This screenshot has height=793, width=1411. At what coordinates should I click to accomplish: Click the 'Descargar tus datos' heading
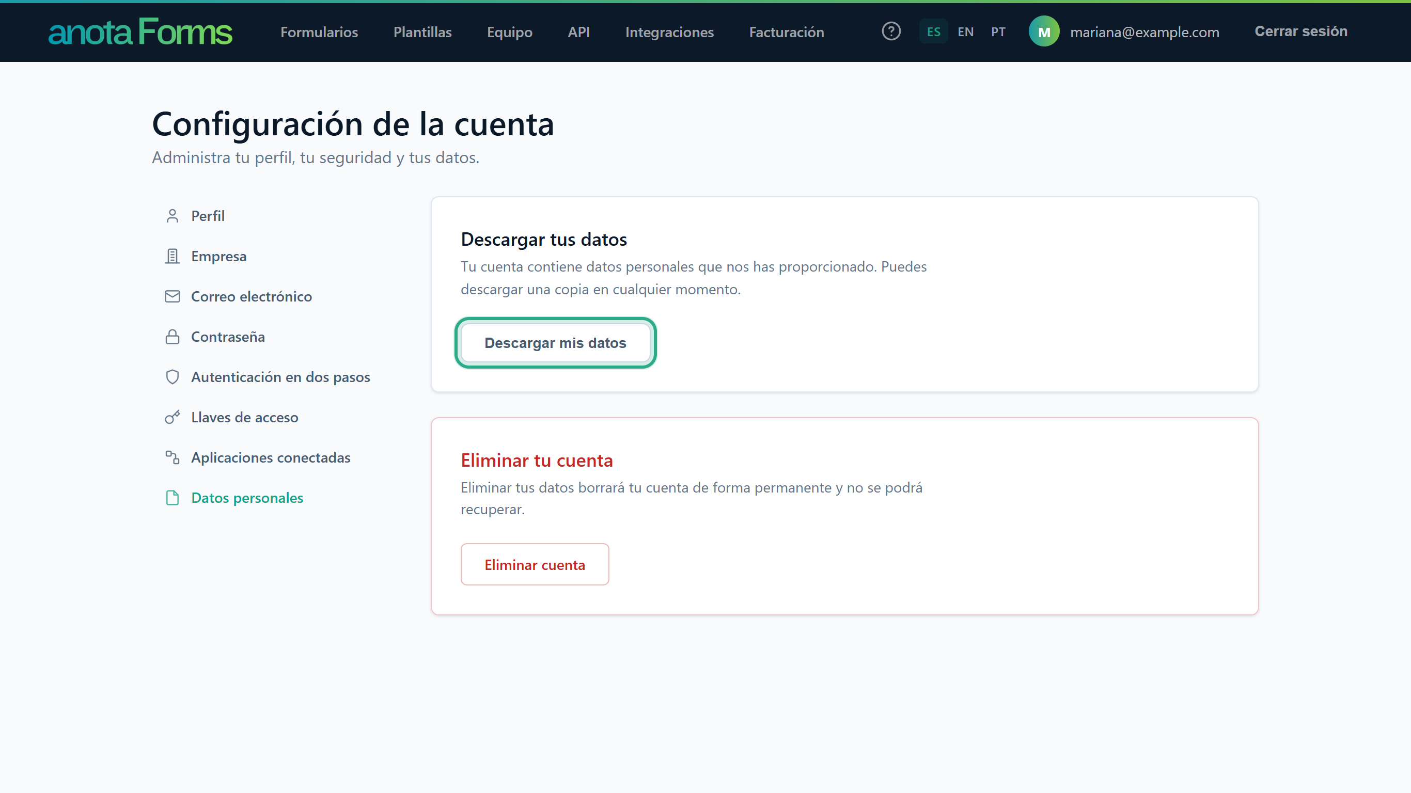pos(543,240)
